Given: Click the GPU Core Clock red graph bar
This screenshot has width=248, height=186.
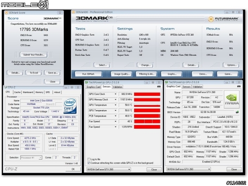Looking at the screenshot, I should pyautogui.click(x=147, y=94).
